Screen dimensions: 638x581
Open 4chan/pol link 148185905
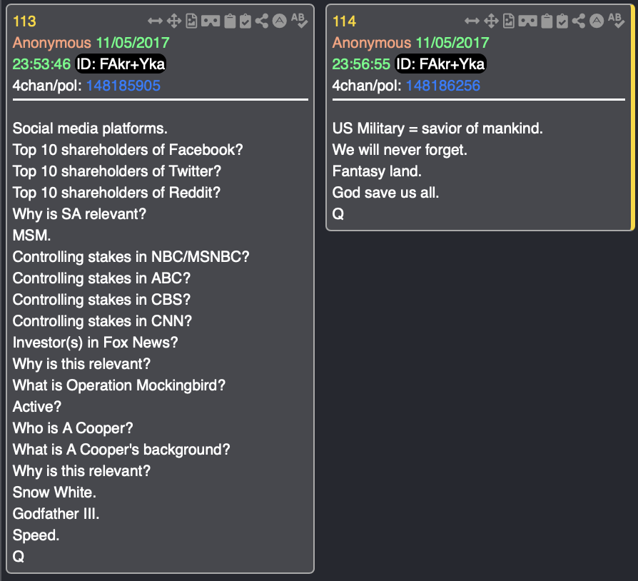click(123, 86)
